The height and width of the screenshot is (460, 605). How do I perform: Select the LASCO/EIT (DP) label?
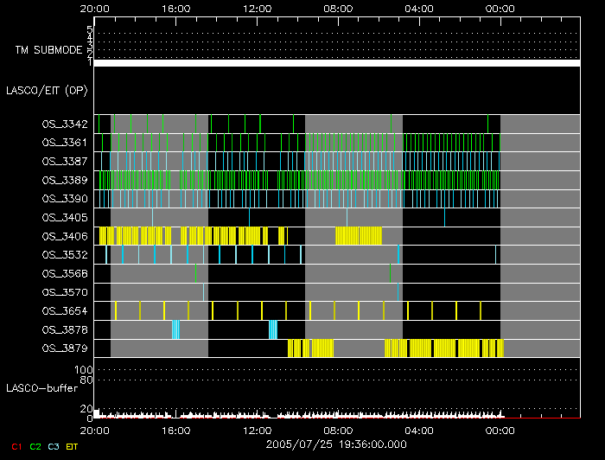tap(48, 90)
